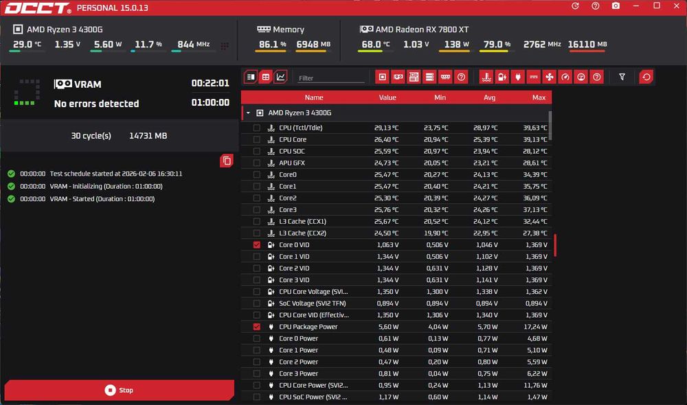Click the AMD Radeon RX 7800 XT header
The height and width of the screenshot is (405, 687).
(414, 30)
